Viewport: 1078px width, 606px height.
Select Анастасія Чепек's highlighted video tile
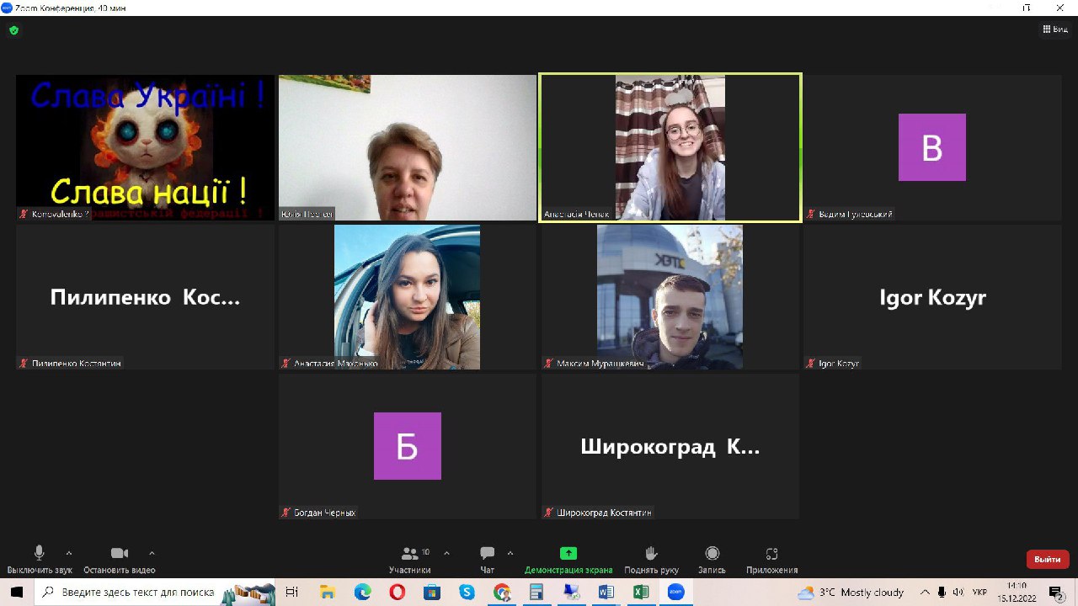click(670, 147)
